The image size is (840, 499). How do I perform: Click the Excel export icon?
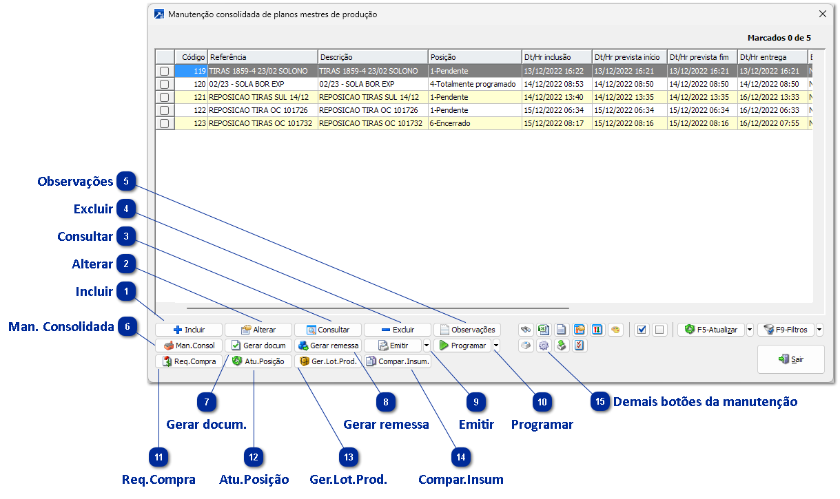(544, 330)
